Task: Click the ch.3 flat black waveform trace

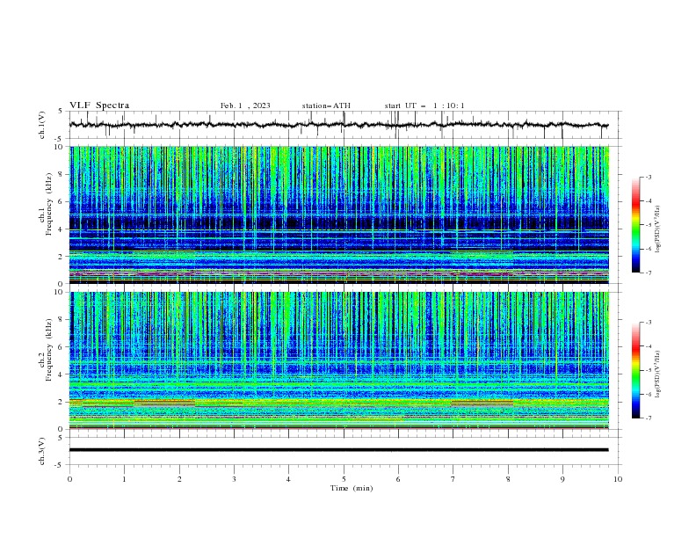Action: (x=338, y=450)
